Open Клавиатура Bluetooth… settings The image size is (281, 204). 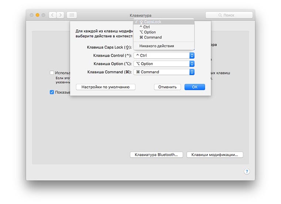156,155
